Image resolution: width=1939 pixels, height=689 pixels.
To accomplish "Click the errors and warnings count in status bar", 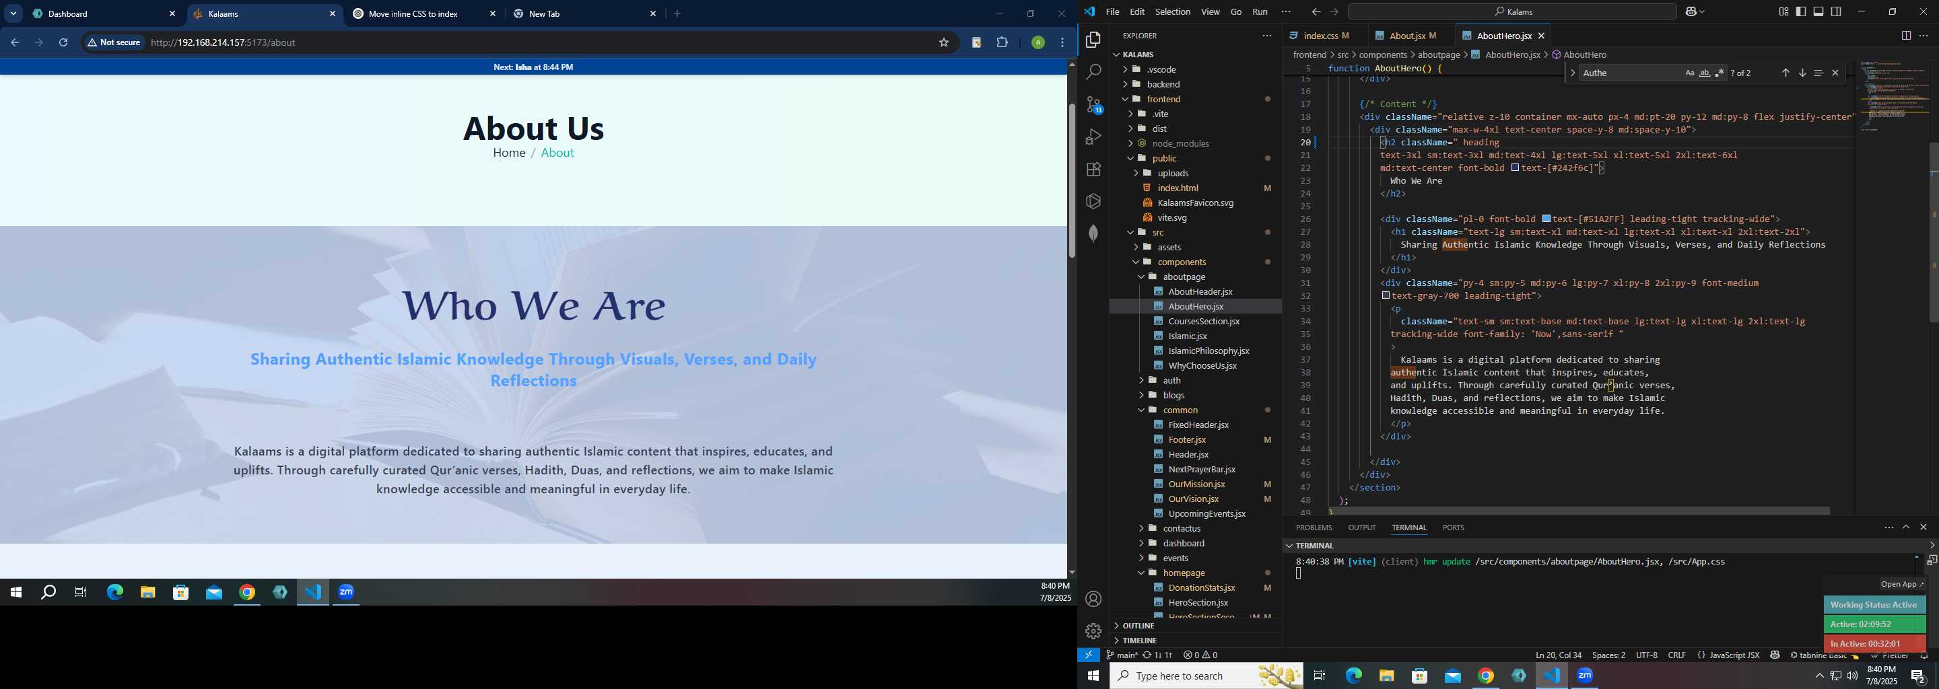I will pos(1200,655).
